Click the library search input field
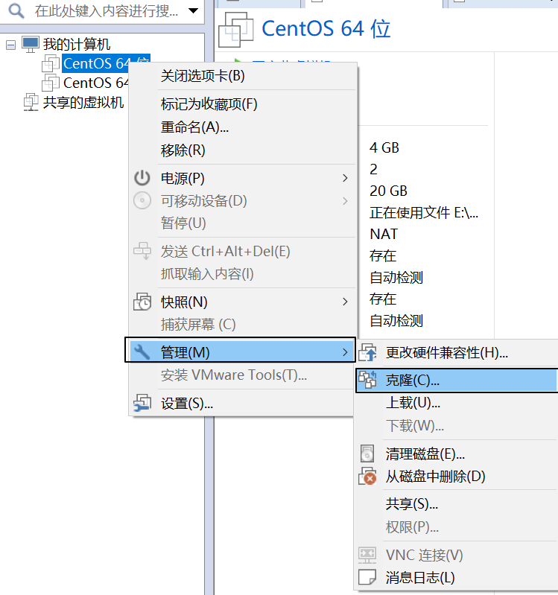Screen dimensions: 558x595 pos(107,10)
